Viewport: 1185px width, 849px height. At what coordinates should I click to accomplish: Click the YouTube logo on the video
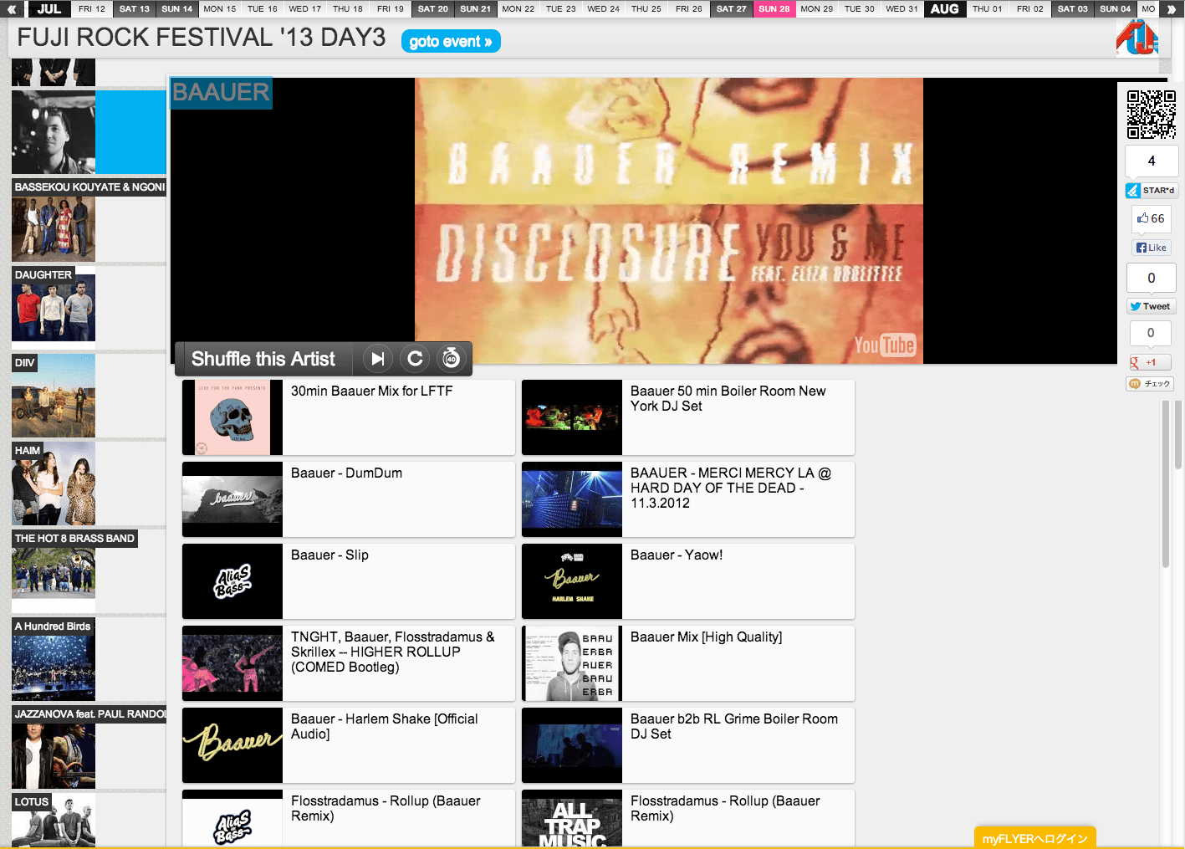[885, 345]
